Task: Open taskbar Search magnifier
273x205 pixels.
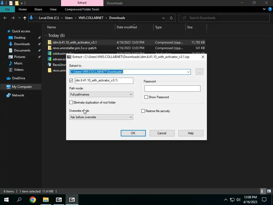Action: (x=19, y=200)
